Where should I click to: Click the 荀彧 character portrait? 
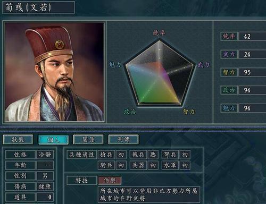pos(54,72)
